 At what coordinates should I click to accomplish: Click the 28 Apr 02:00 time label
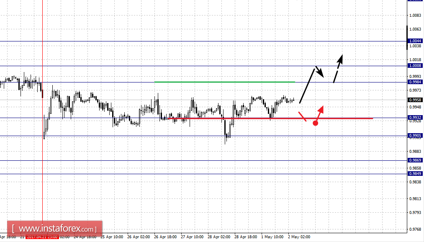(x=219, y=237)
